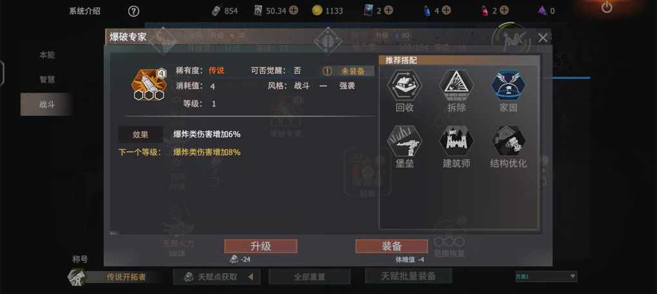Select the 结构优化 talent icon
Image resolution: width=657 pixels, height=294 pixels.
click(x=508, y=141)
